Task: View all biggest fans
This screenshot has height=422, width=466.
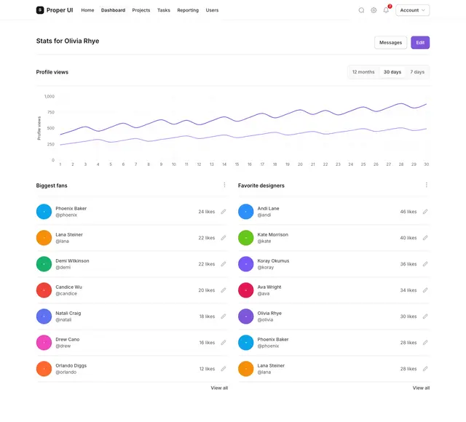Action: (219, 388)
